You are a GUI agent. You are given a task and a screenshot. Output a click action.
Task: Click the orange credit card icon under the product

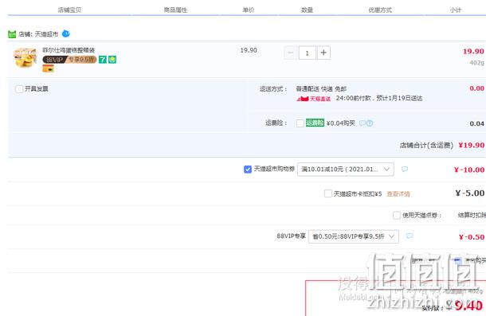(48, 68)
